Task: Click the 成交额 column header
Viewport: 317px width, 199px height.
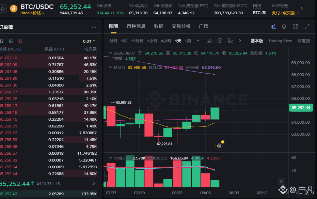Action: [x=90, y=49]
